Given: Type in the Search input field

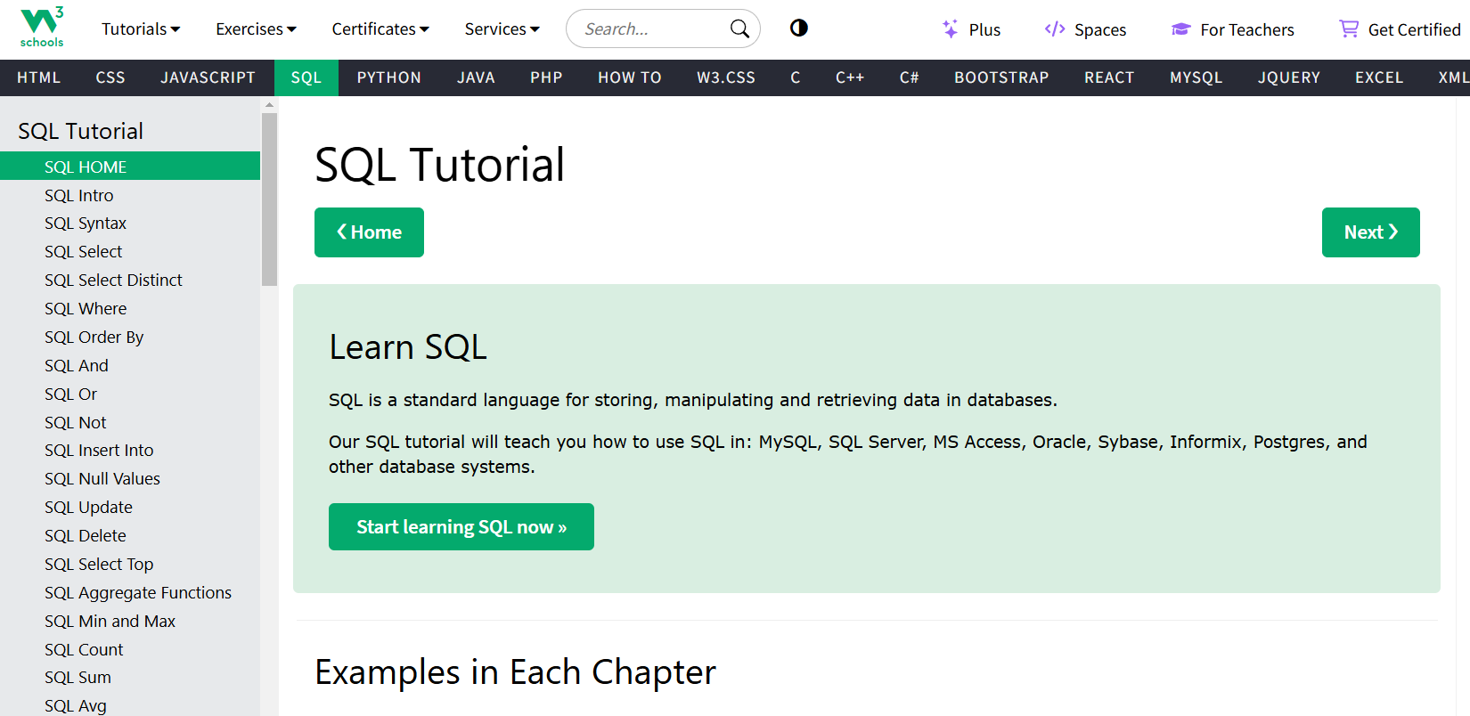Looking at the screenshot, I should click(650, 29).
